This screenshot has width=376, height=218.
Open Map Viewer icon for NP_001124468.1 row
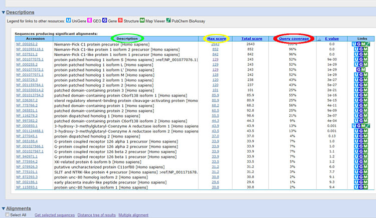[365, 131]
